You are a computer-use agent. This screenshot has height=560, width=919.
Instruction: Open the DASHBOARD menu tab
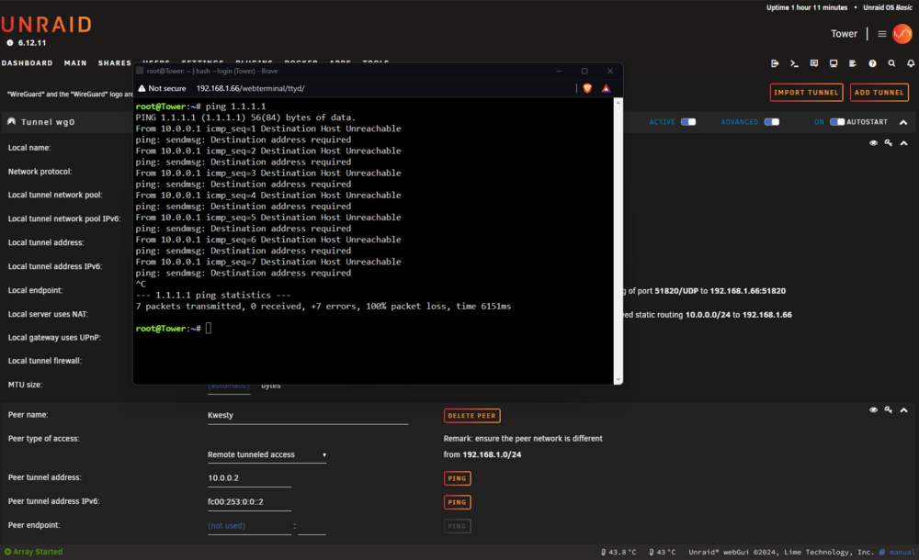[x=27, y=63]
